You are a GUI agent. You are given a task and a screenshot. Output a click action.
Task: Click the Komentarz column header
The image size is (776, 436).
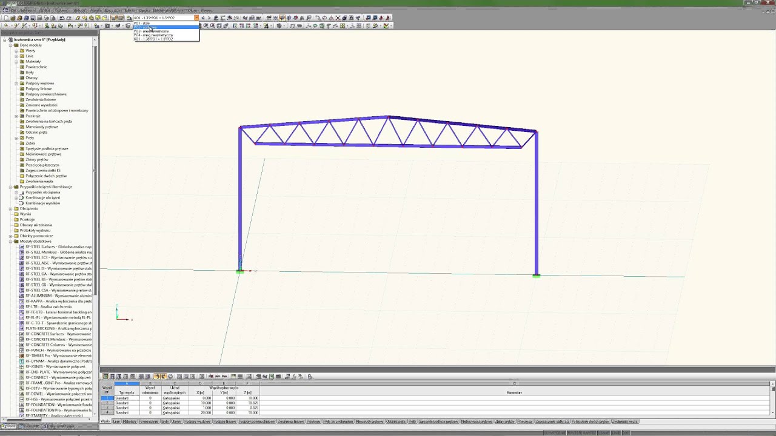(514, 392)
